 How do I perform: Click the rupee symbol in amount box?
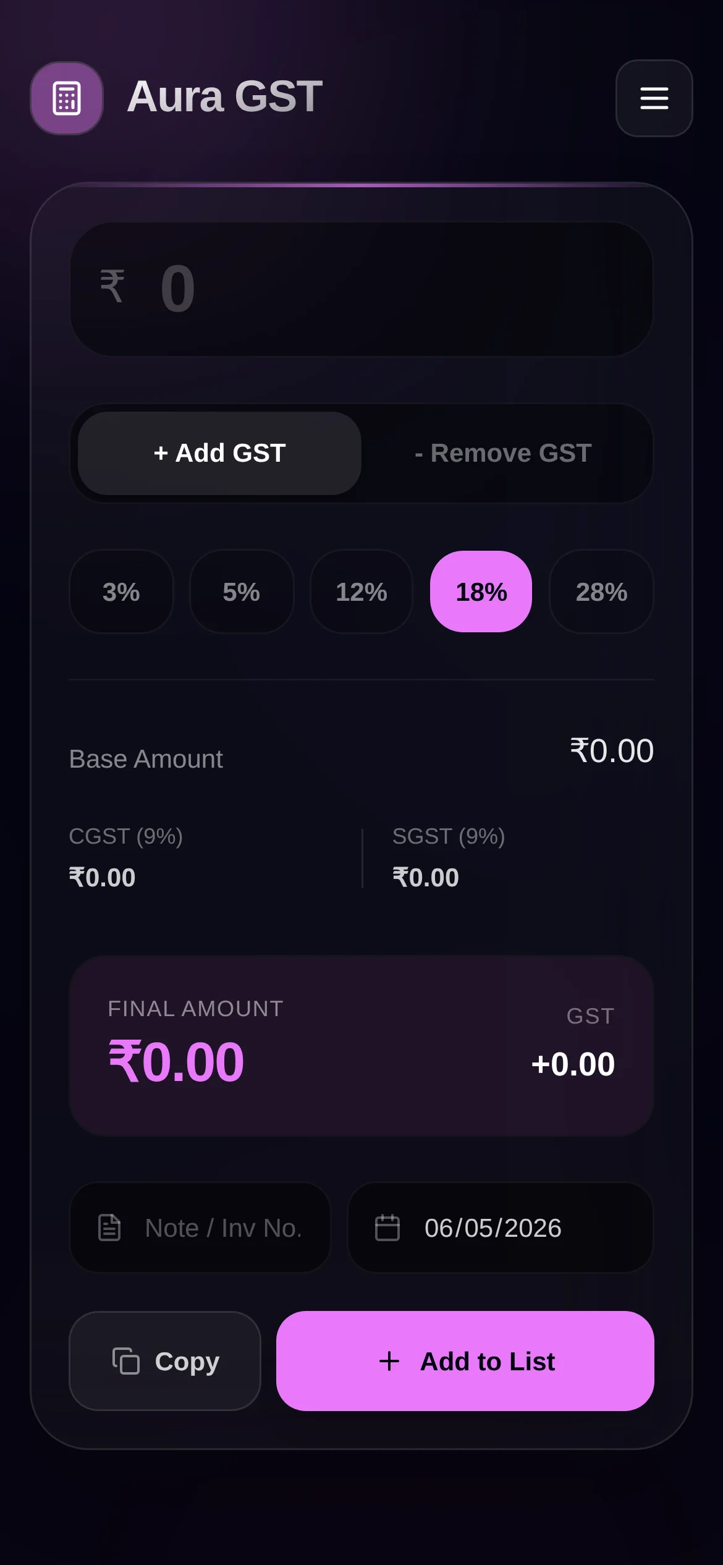pyautogui.click(x=112, y=286)
